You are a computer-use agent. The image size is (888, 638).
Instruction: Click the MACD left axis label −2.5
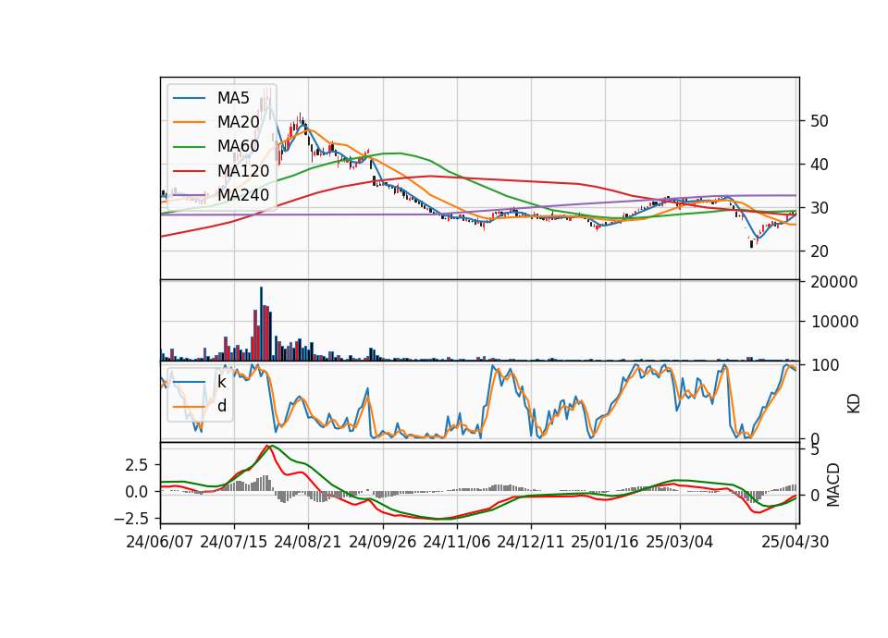pyautogui.click(x=130, y=519)
